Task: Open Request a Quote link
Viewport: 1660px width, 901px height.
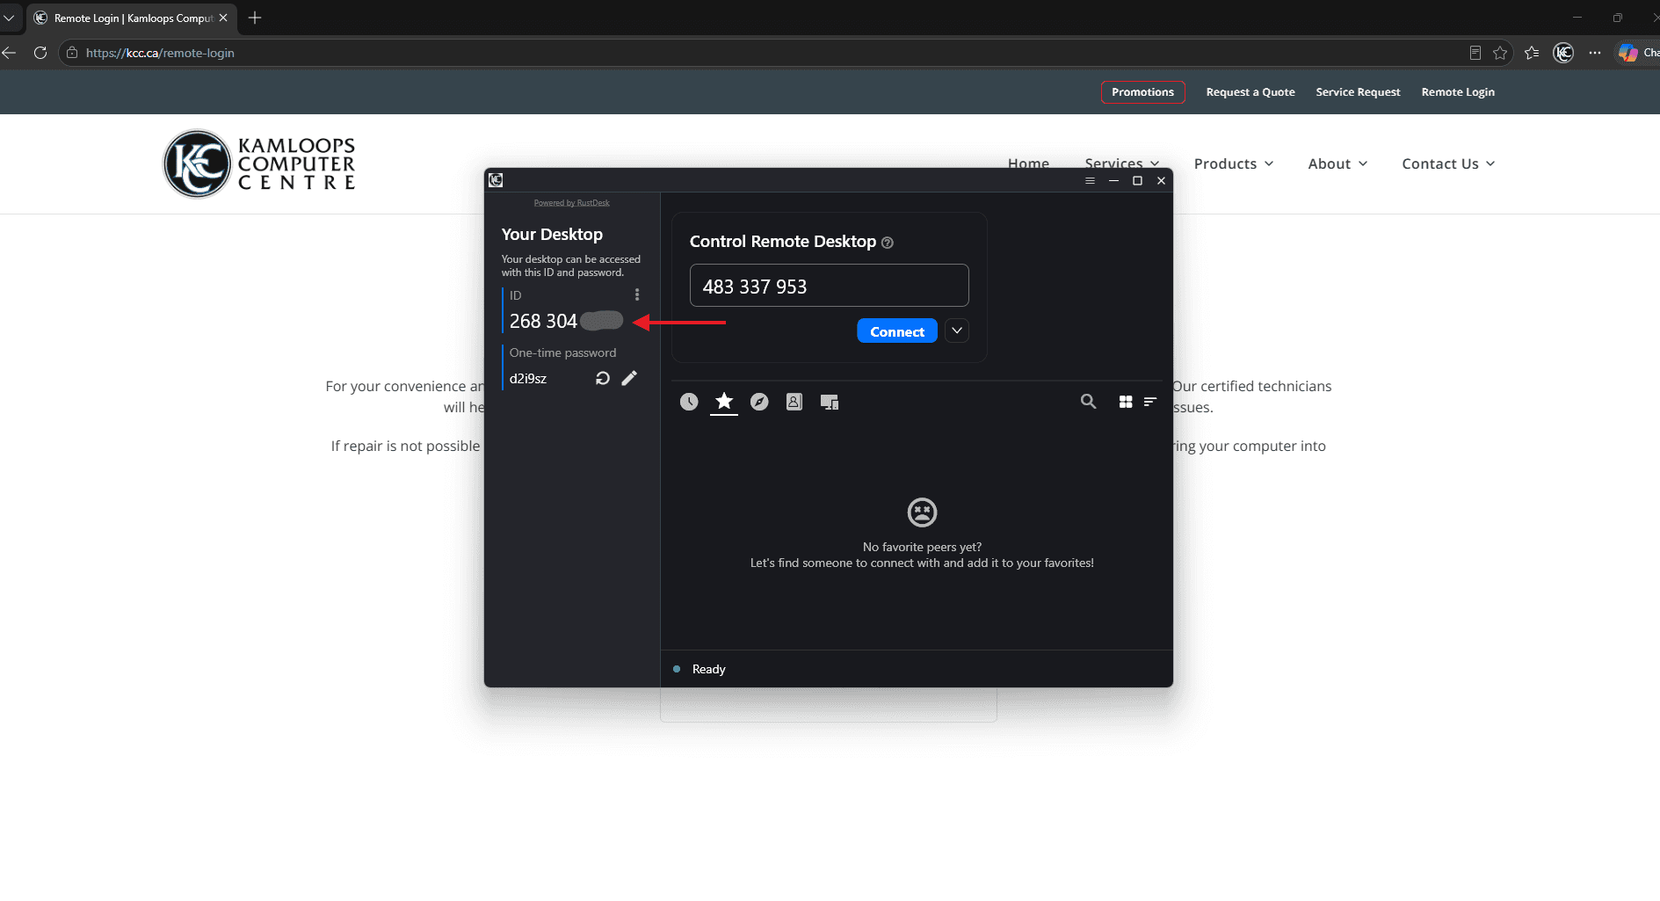Action: 1250,91
